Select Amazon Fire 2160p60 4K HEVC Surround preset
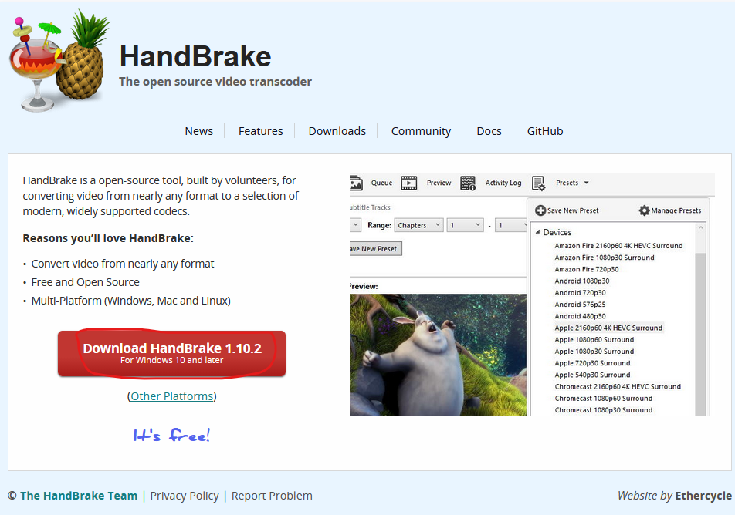This screenshot has width=735, height=515. [x=618, y=246]
